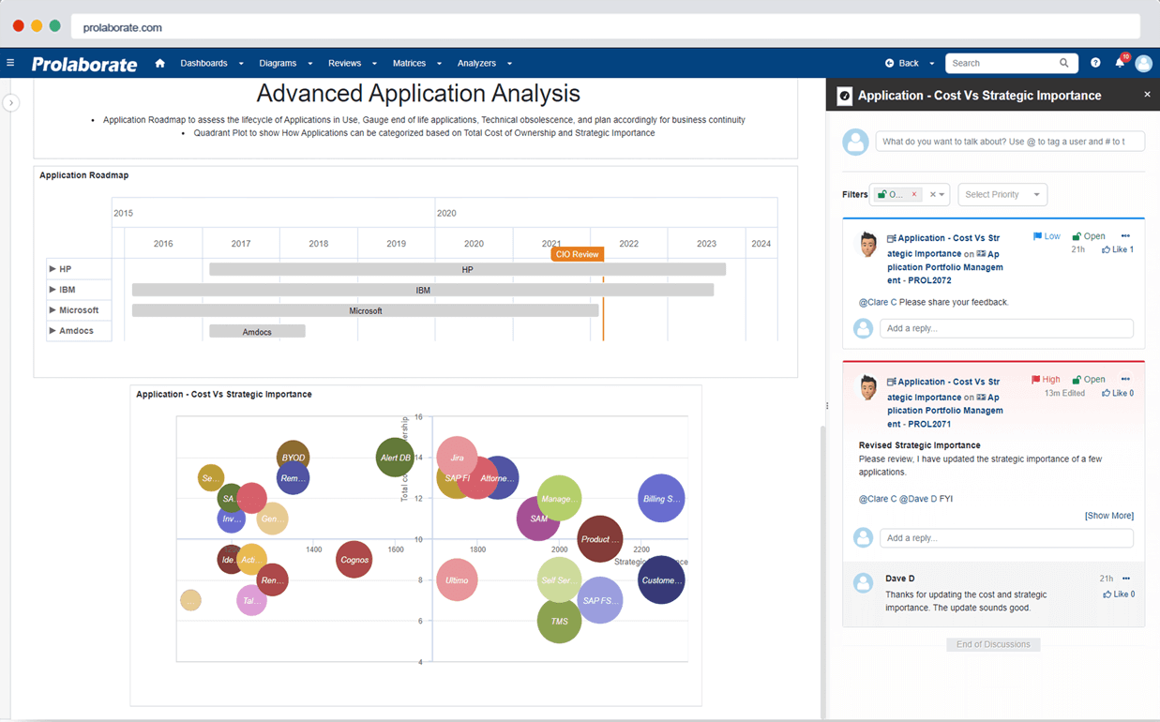The image size is (1160, 722).
Task: Close the discussion panel with the X
Action: [1147, 95]
